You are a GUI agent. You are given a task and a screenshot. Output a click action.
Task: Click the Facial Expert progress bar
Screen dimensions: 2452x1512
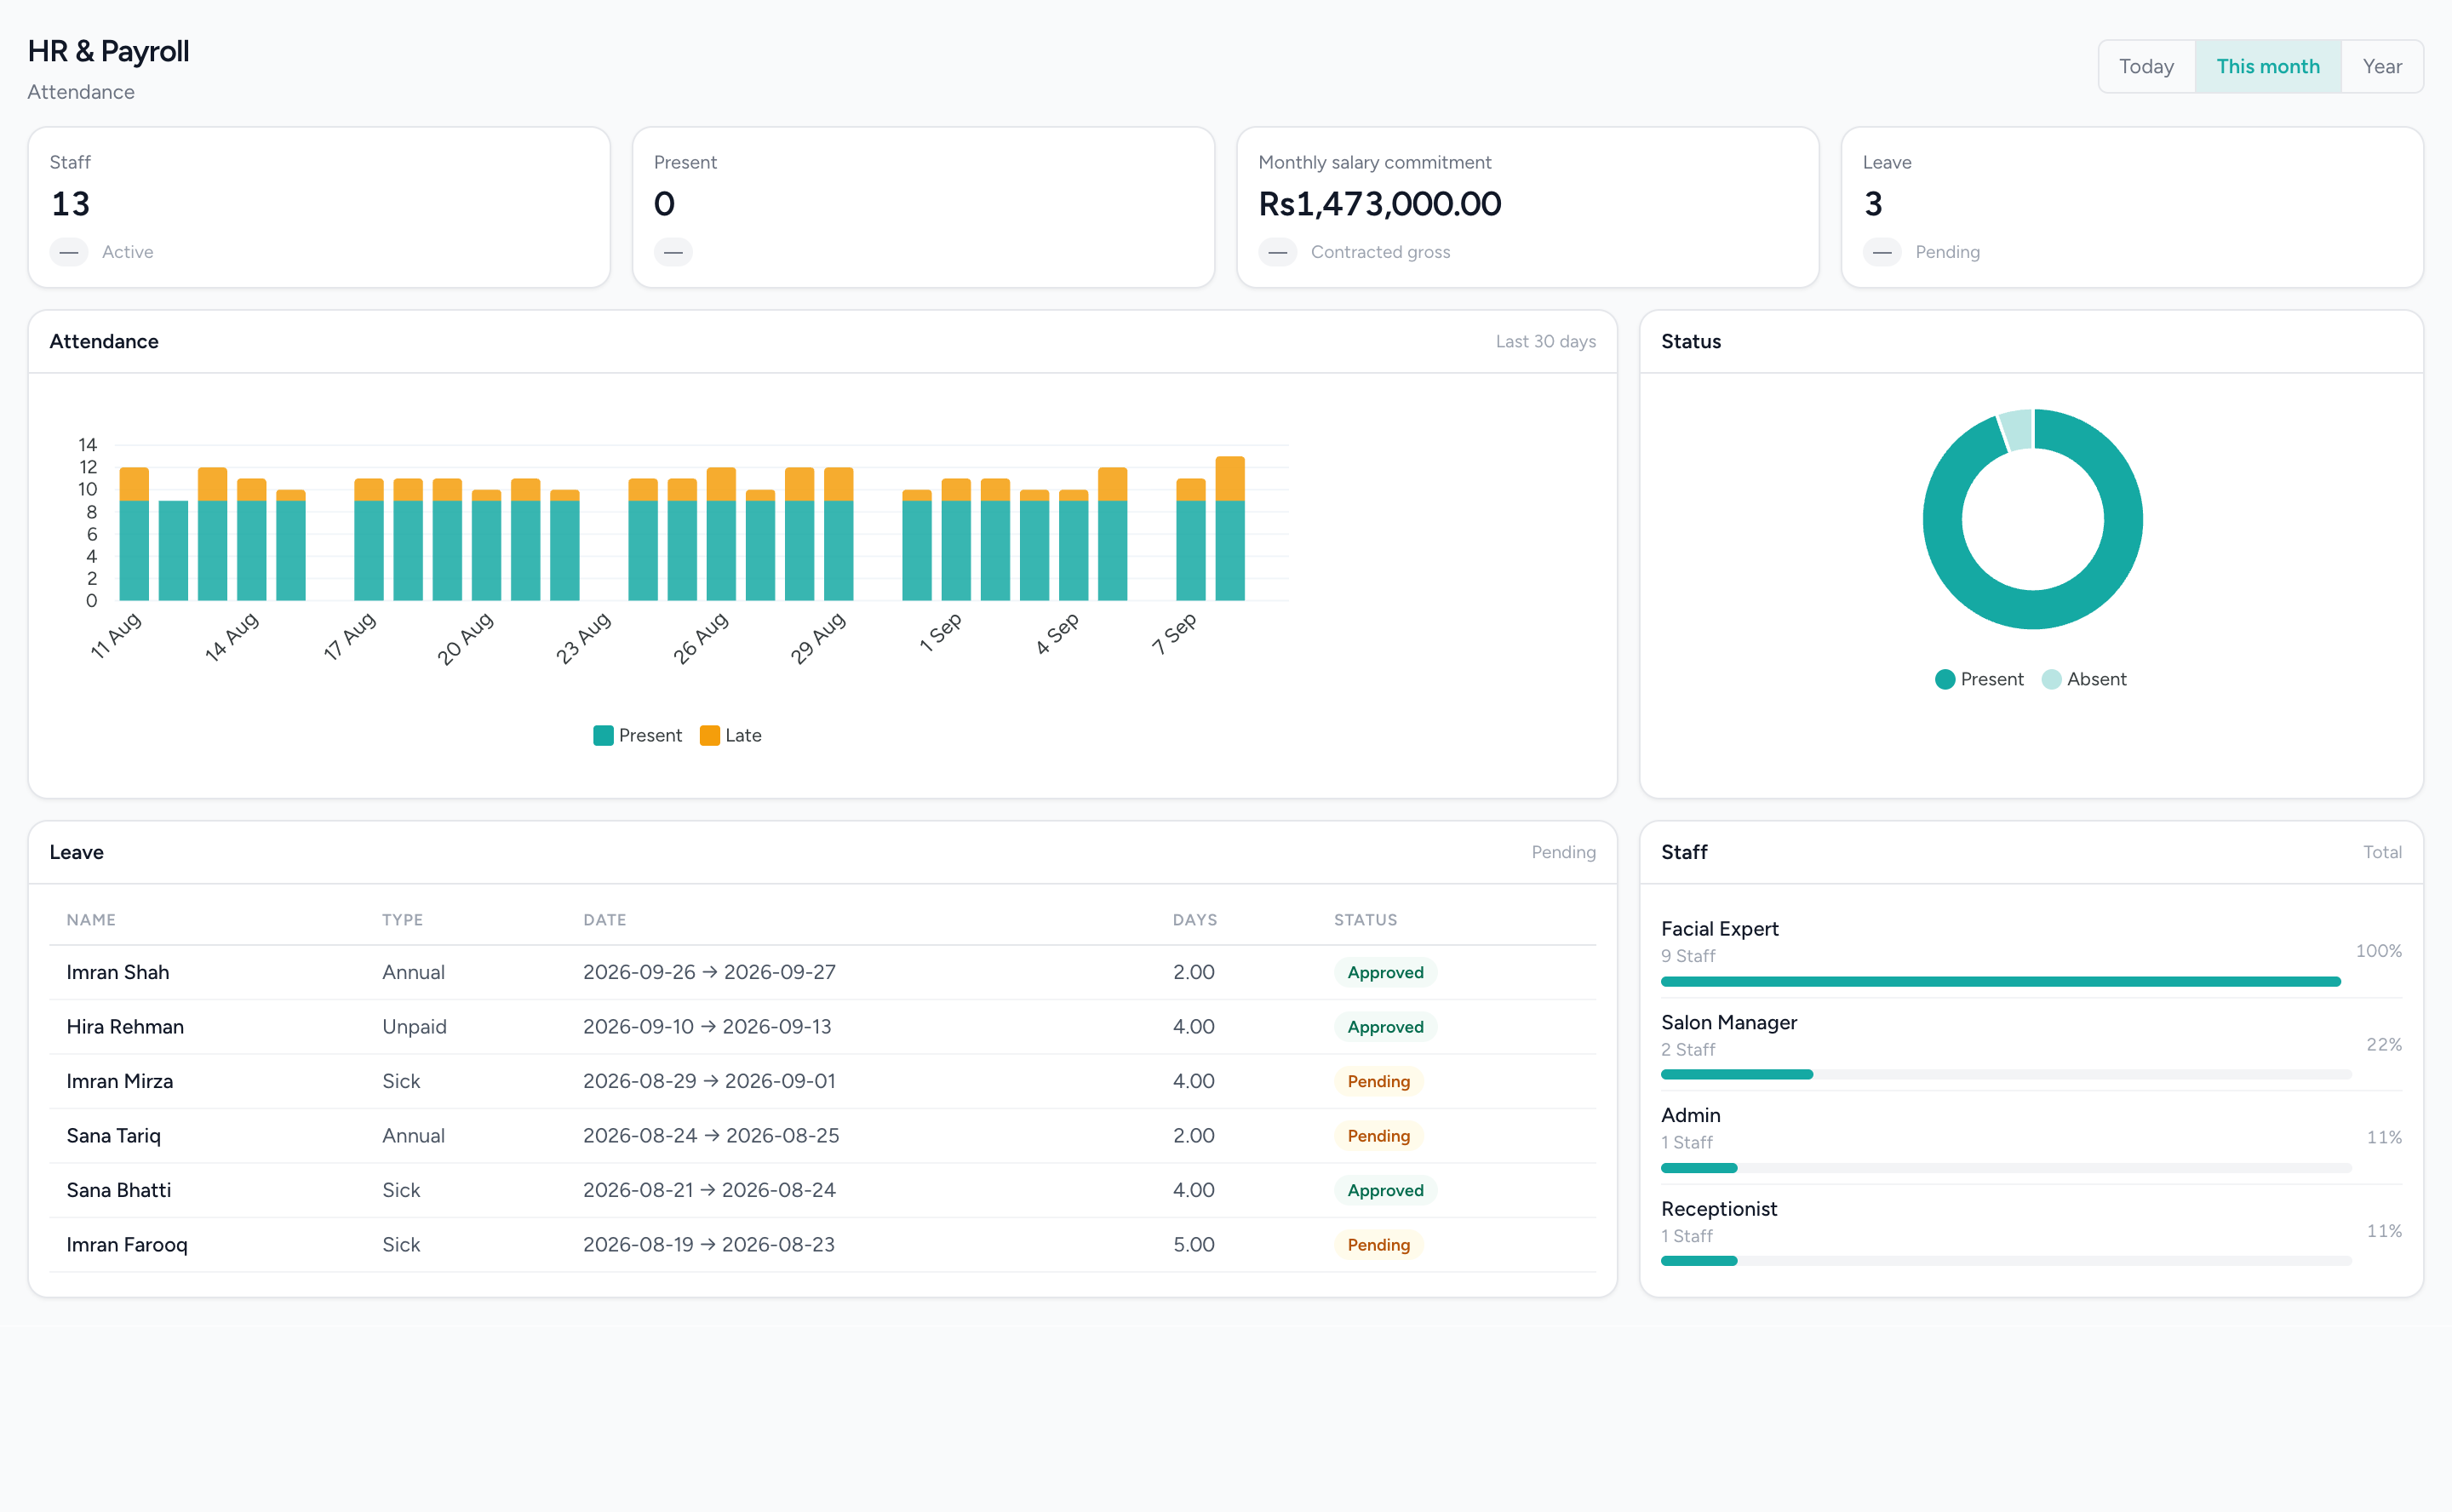click(x=2000, y=982)
